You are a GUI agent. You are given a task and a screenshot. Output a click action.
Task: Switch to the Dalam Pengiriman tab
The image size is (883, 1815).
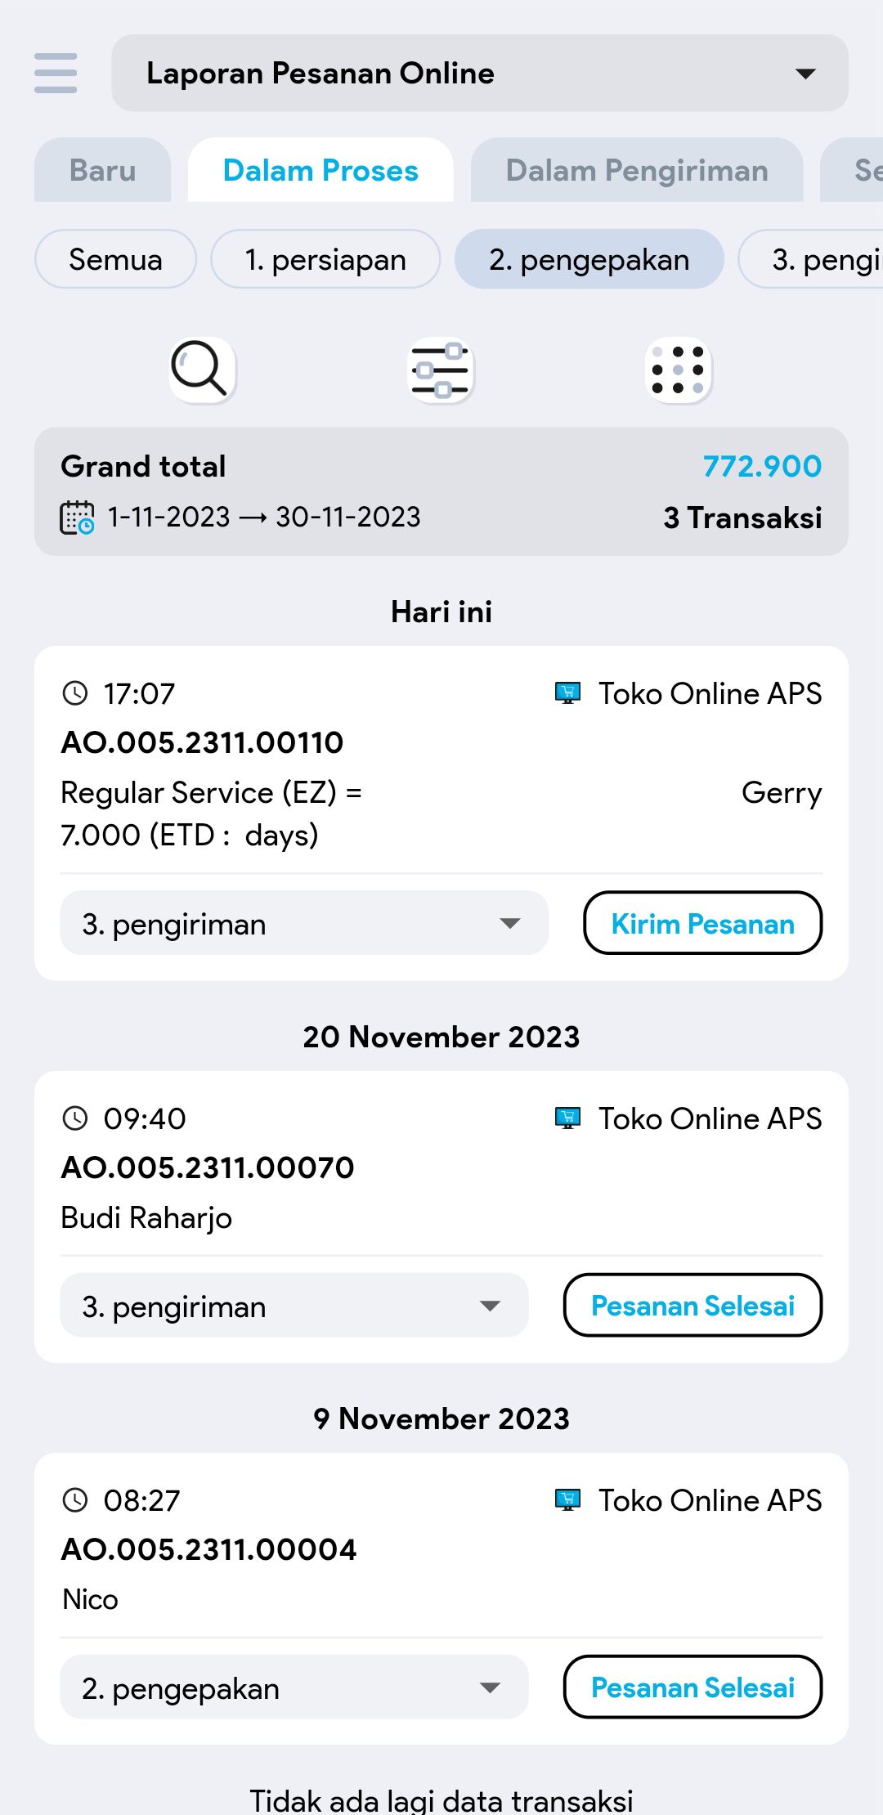(636, 171)
